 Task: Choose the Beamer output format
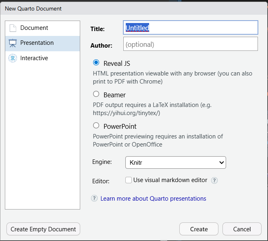coord(96,94)
